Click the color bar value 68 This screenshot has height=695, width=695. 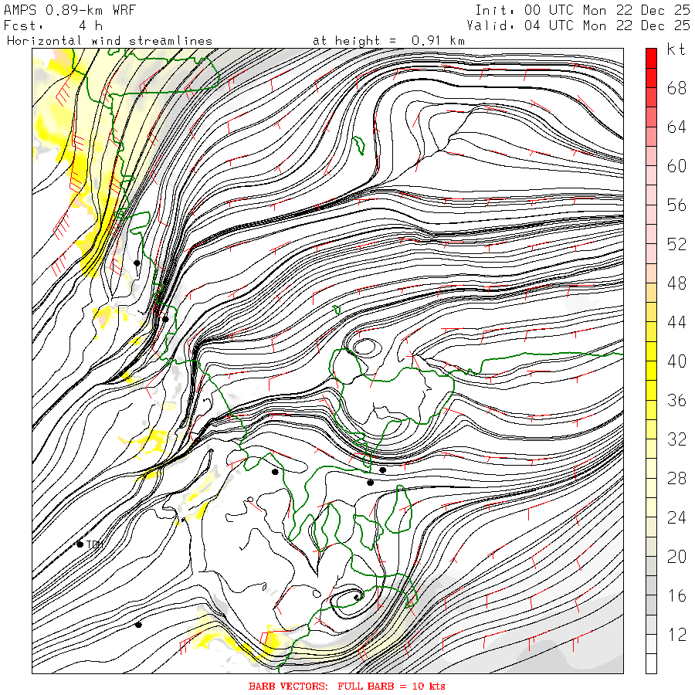click(676, 88)
